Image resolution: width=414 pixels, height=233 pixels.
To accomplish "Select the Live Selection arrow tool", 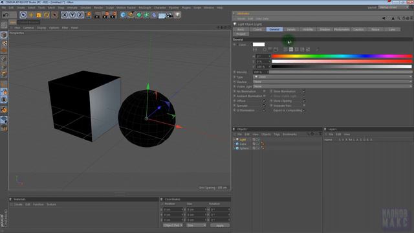I will click(23, 15).
